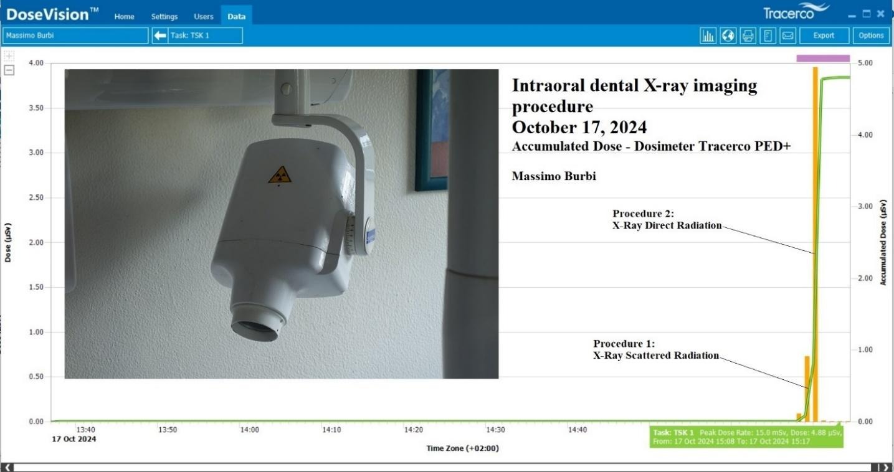Open the Options dropdown

coord(871,35)
